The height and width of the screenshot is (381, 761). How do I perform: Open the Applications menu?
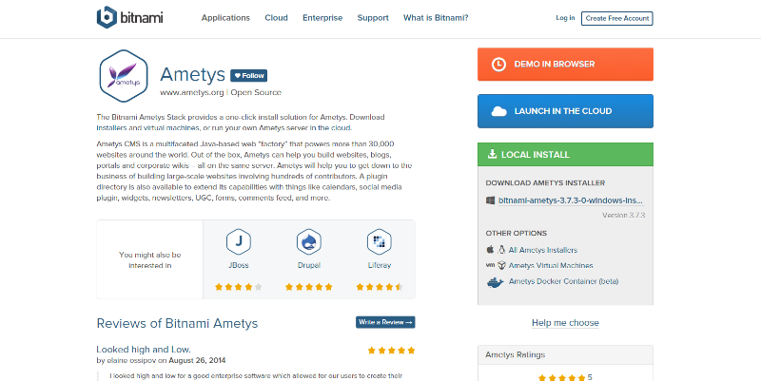225,18
